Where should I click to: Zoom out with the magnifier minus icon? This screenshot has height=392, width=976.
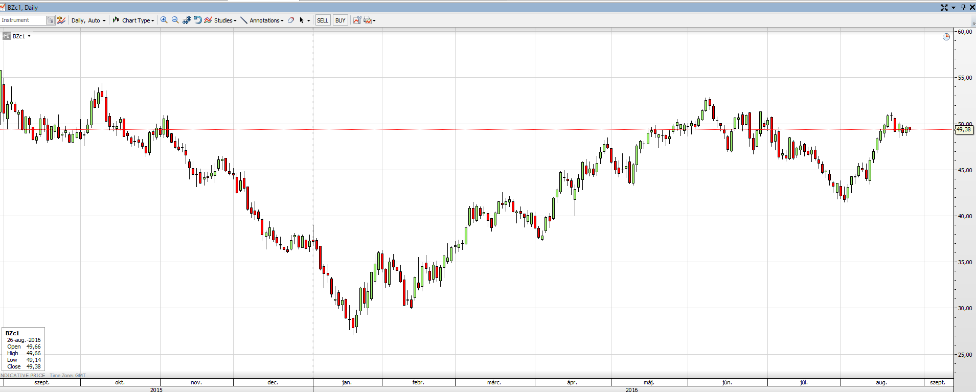pos(175,20)
